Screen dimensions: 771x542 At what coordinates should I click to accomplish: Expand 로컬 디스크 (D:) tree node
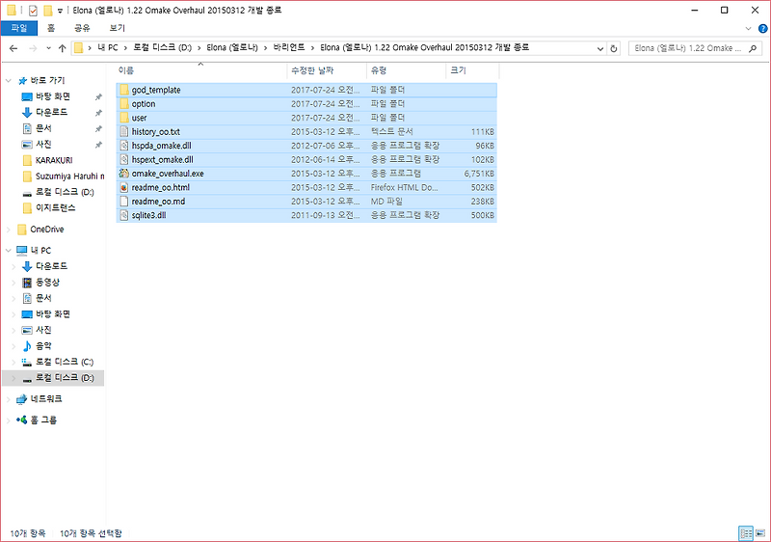tap(13, 378)
